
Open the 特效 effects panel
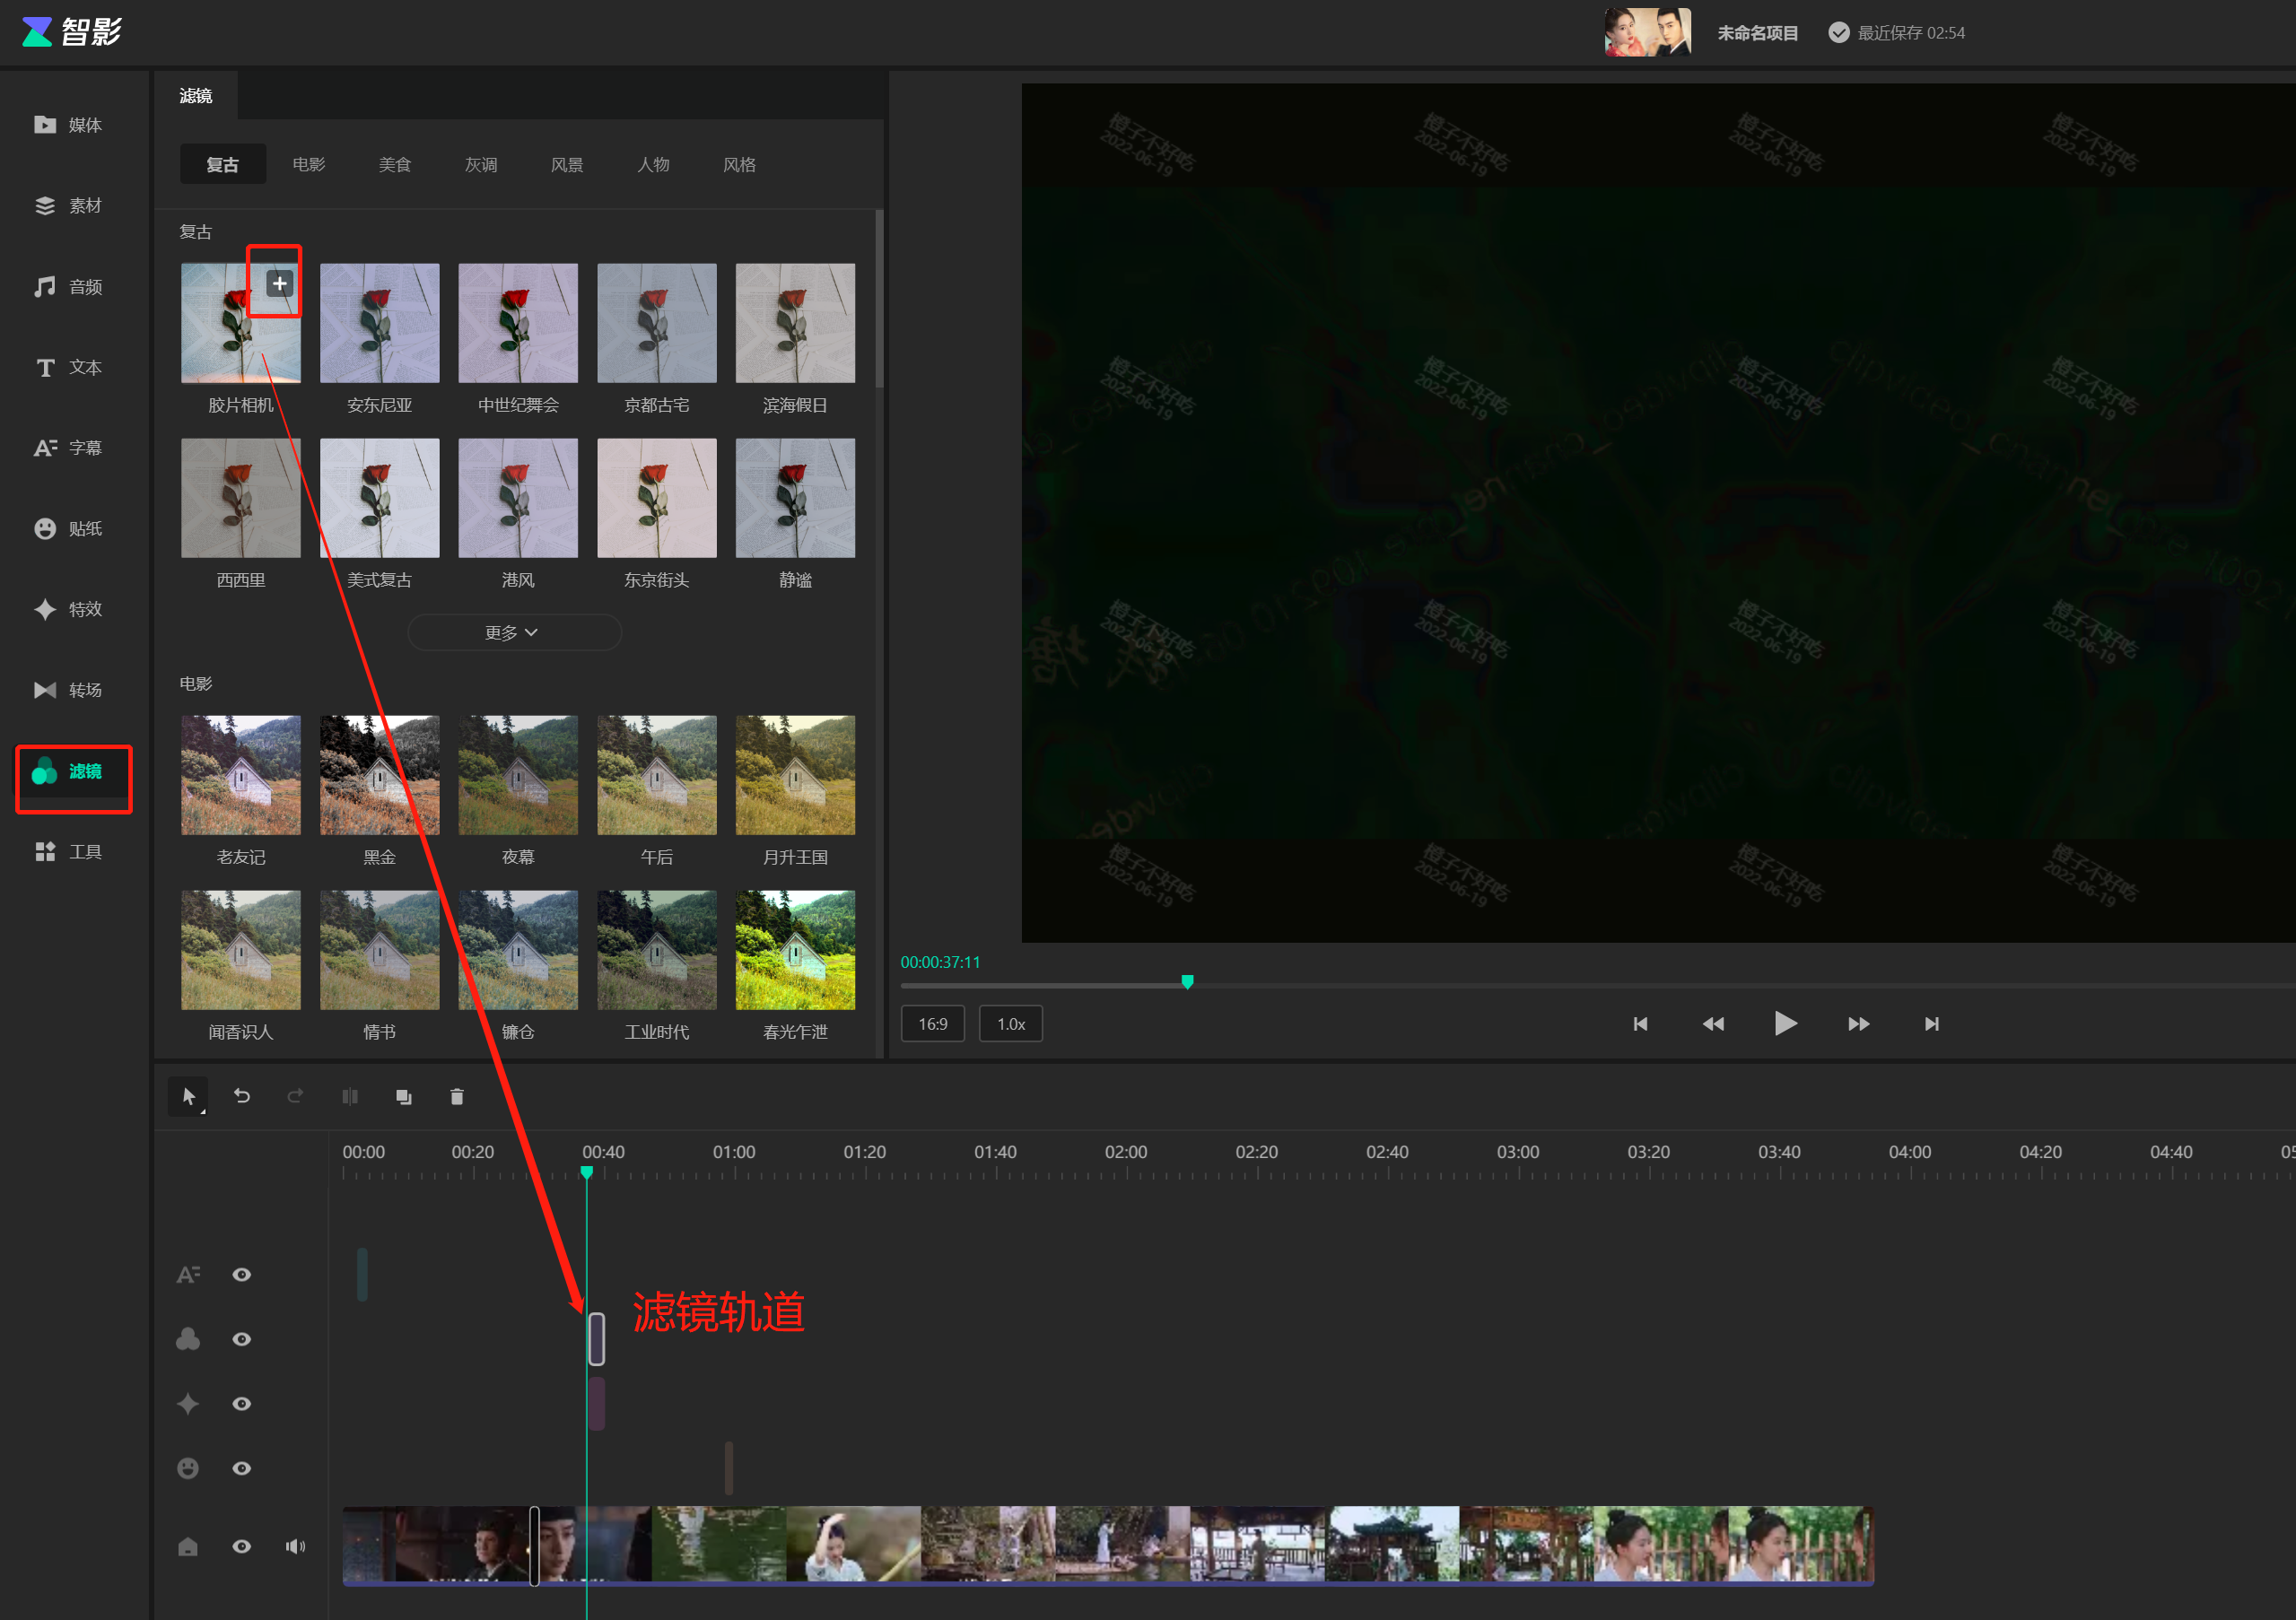pos(69,609)
